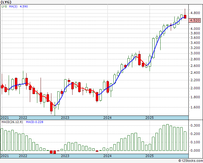The image size is (203, 163).
Task: Select the 3.000 price axis label
Action: point(195,53)
